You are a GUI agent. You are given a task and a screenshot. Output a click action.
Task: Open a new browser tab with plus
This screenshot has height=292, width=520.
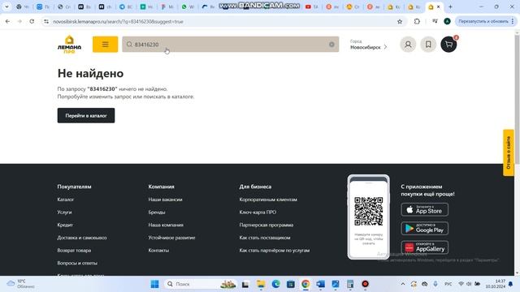[x=450, y=6]
